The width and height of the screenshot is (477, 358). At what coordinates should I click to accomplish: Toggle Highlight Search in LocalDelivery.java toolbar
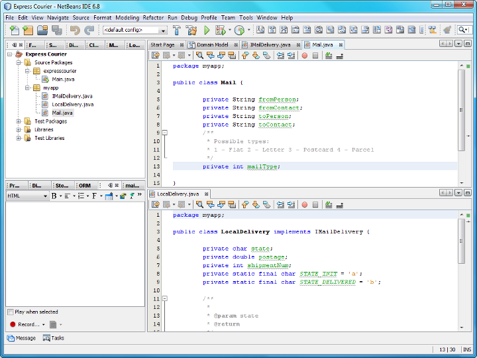click(x=232, y=205)
